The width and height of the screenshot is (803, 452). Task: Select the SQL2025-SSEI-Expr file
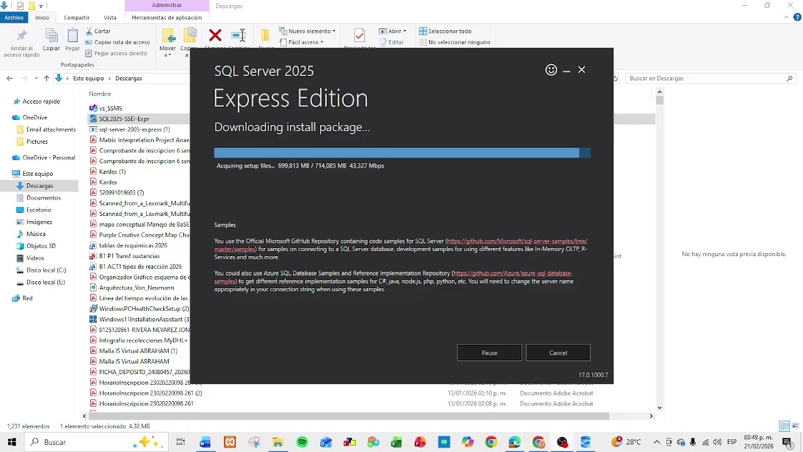tap(124, 119)
